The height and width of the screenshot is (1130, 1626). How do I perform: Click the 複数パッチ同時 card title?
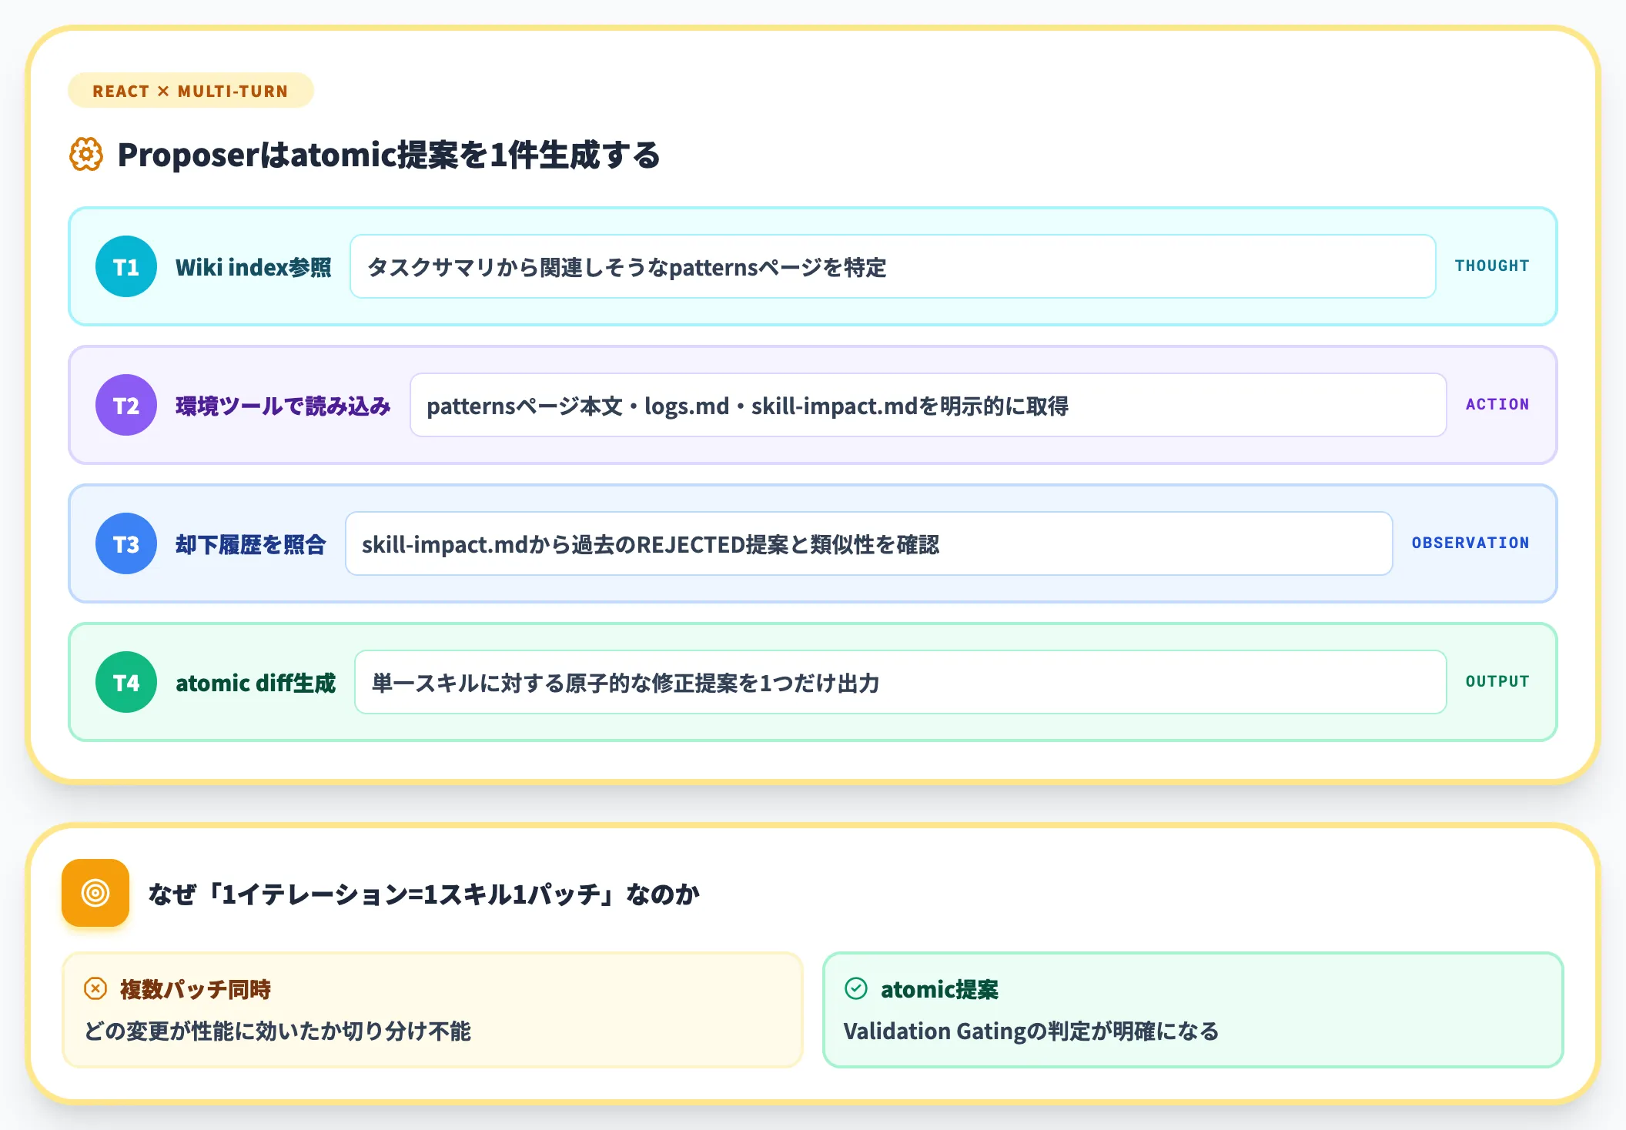(x=196, y=989)
